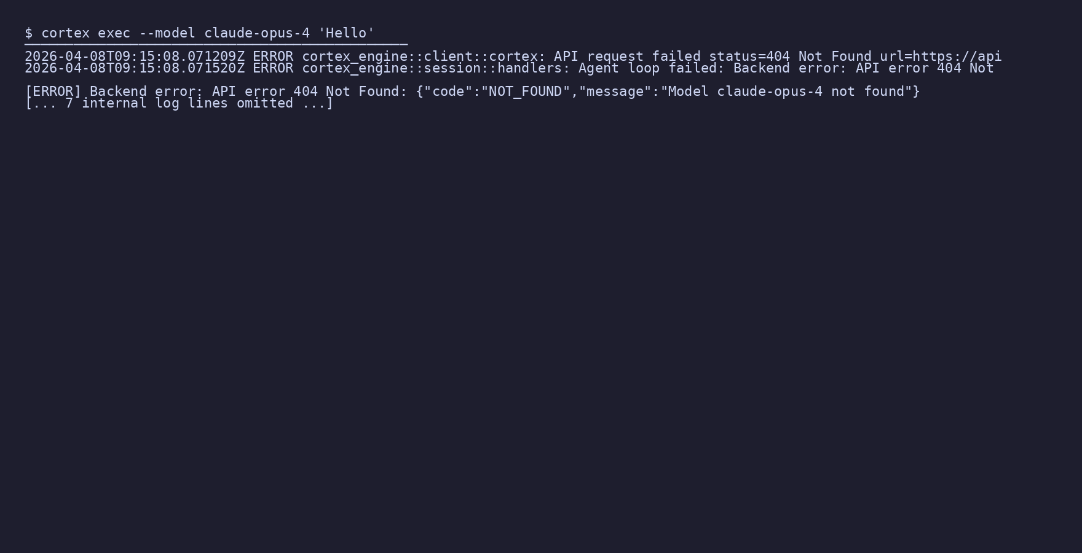Click the first log timestamp ending 071209Z
Viewport: 1082px width, 553px height.
[x=135, y=57]
